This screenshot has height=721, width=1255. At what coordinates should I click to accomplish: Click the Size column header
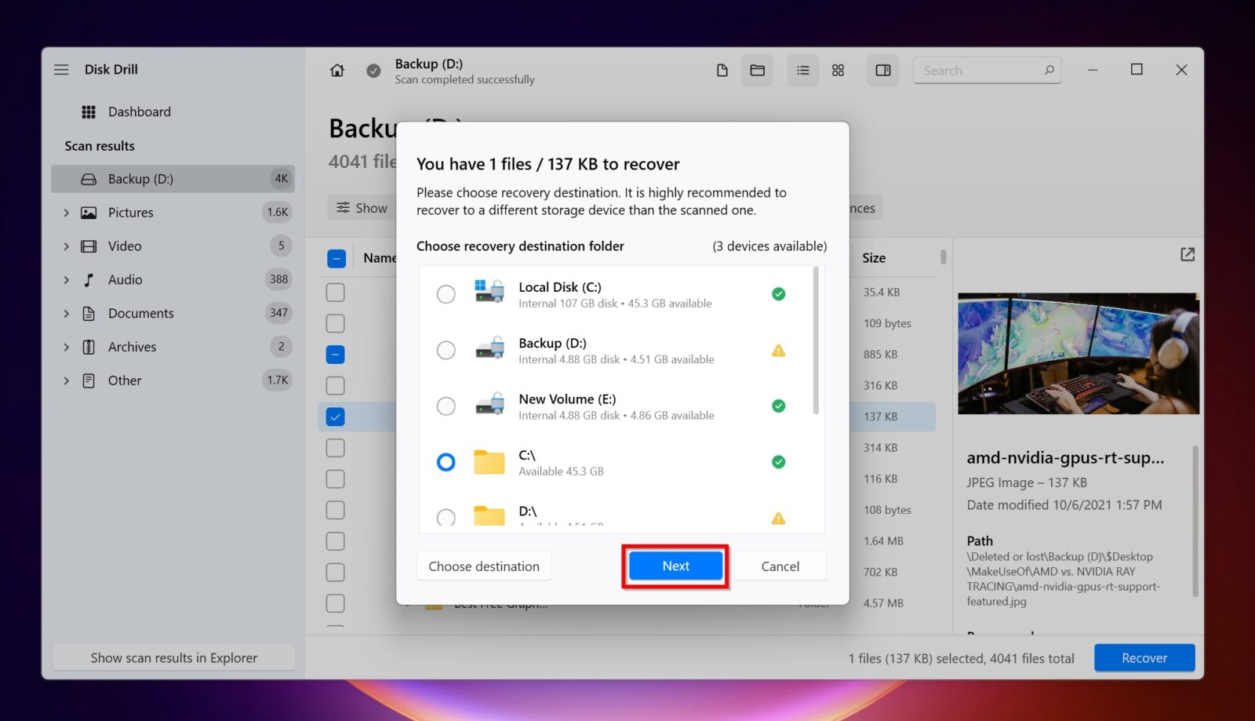874,258
